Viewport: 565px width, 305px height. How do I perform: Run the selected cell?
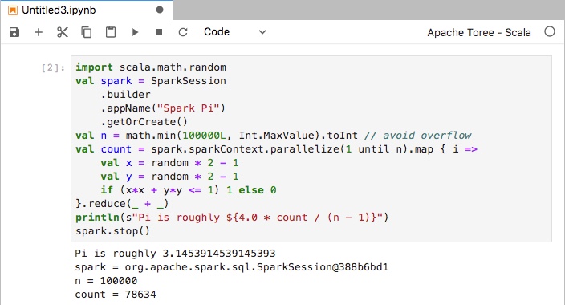click(135, 32)
